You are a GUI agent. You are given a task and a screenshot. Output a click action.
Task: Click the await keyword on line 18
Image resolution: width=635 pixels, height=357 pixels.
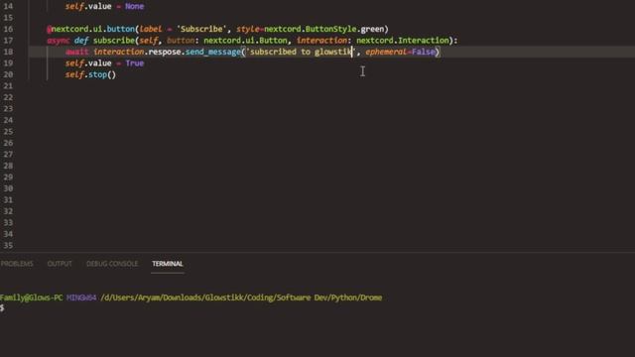pyautogui.click(x=76, y=52)
